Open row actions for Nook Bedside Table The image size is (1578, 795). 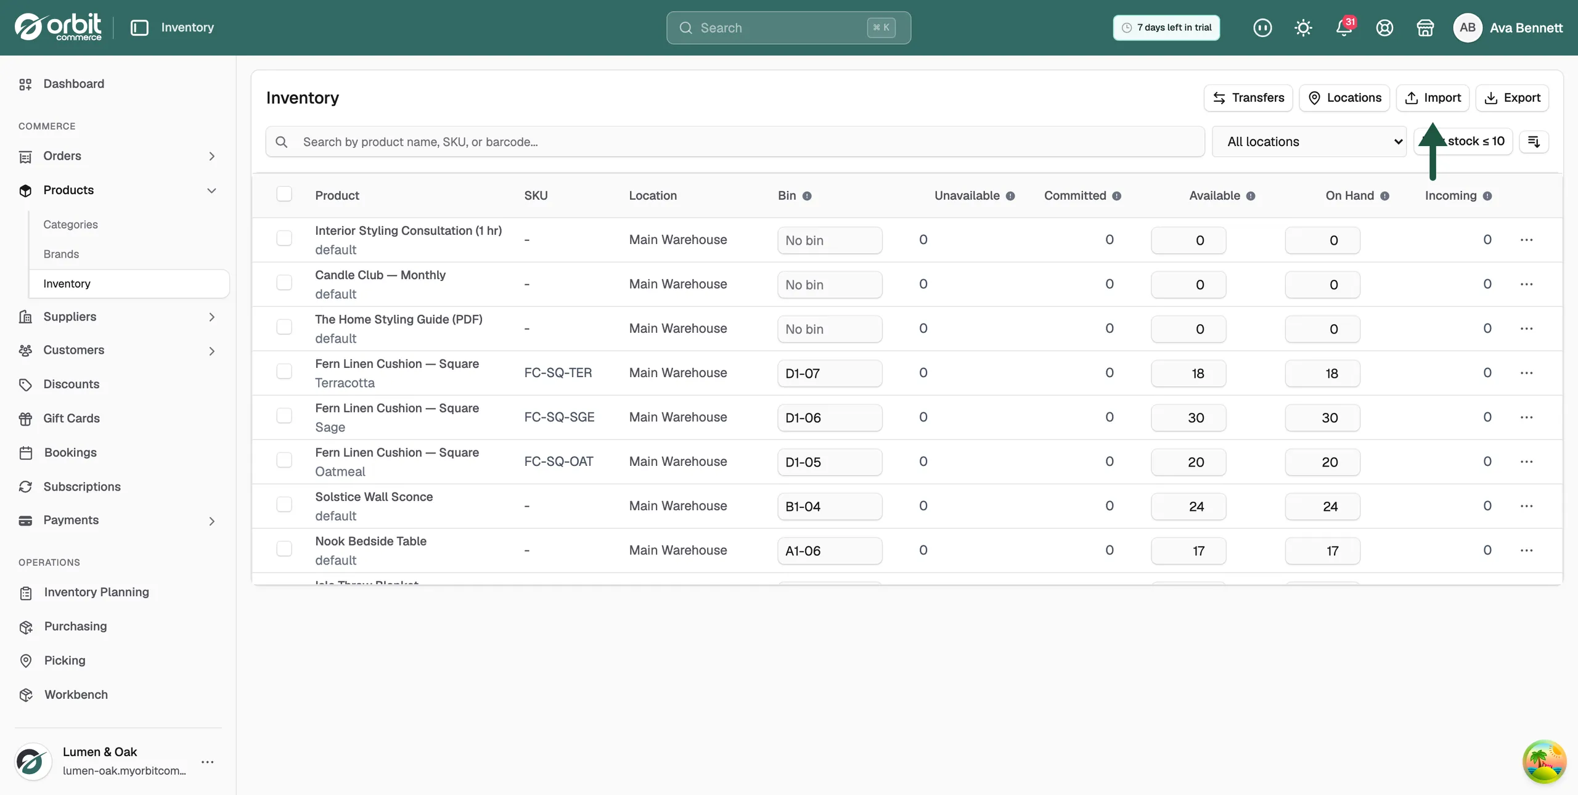pos(1526,550)
